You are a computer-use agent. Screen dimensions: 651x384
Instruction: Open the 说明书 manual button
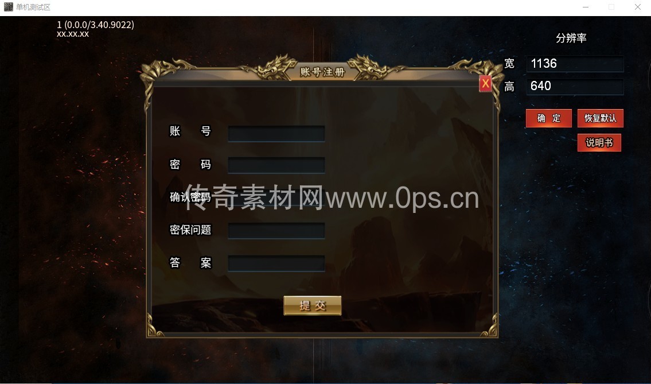tap(599, 142)
